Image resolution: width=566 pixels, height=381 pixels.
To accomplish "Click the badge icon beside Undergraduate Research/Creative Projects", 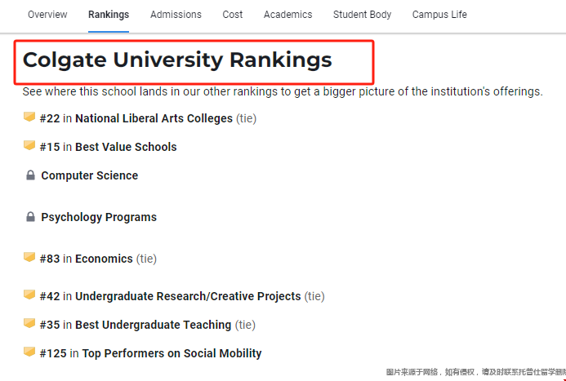I will pos(29,295).
